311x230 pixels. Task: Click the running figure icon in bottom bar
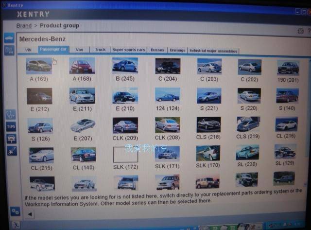(16, 225)
